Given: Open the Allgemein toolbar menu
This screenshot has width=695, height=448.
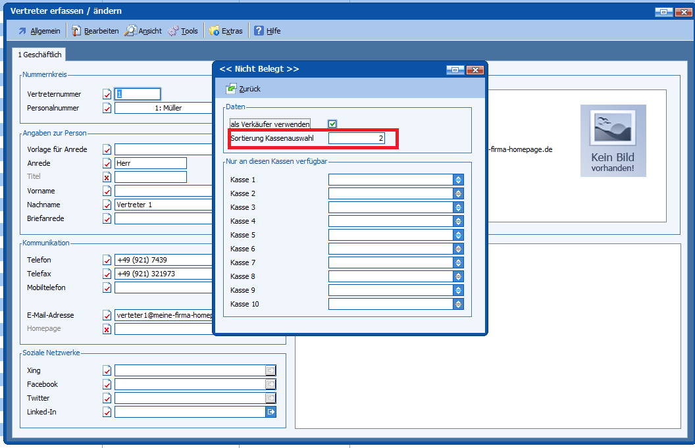Looking at the screenshot, I should [x=39, y=31].
